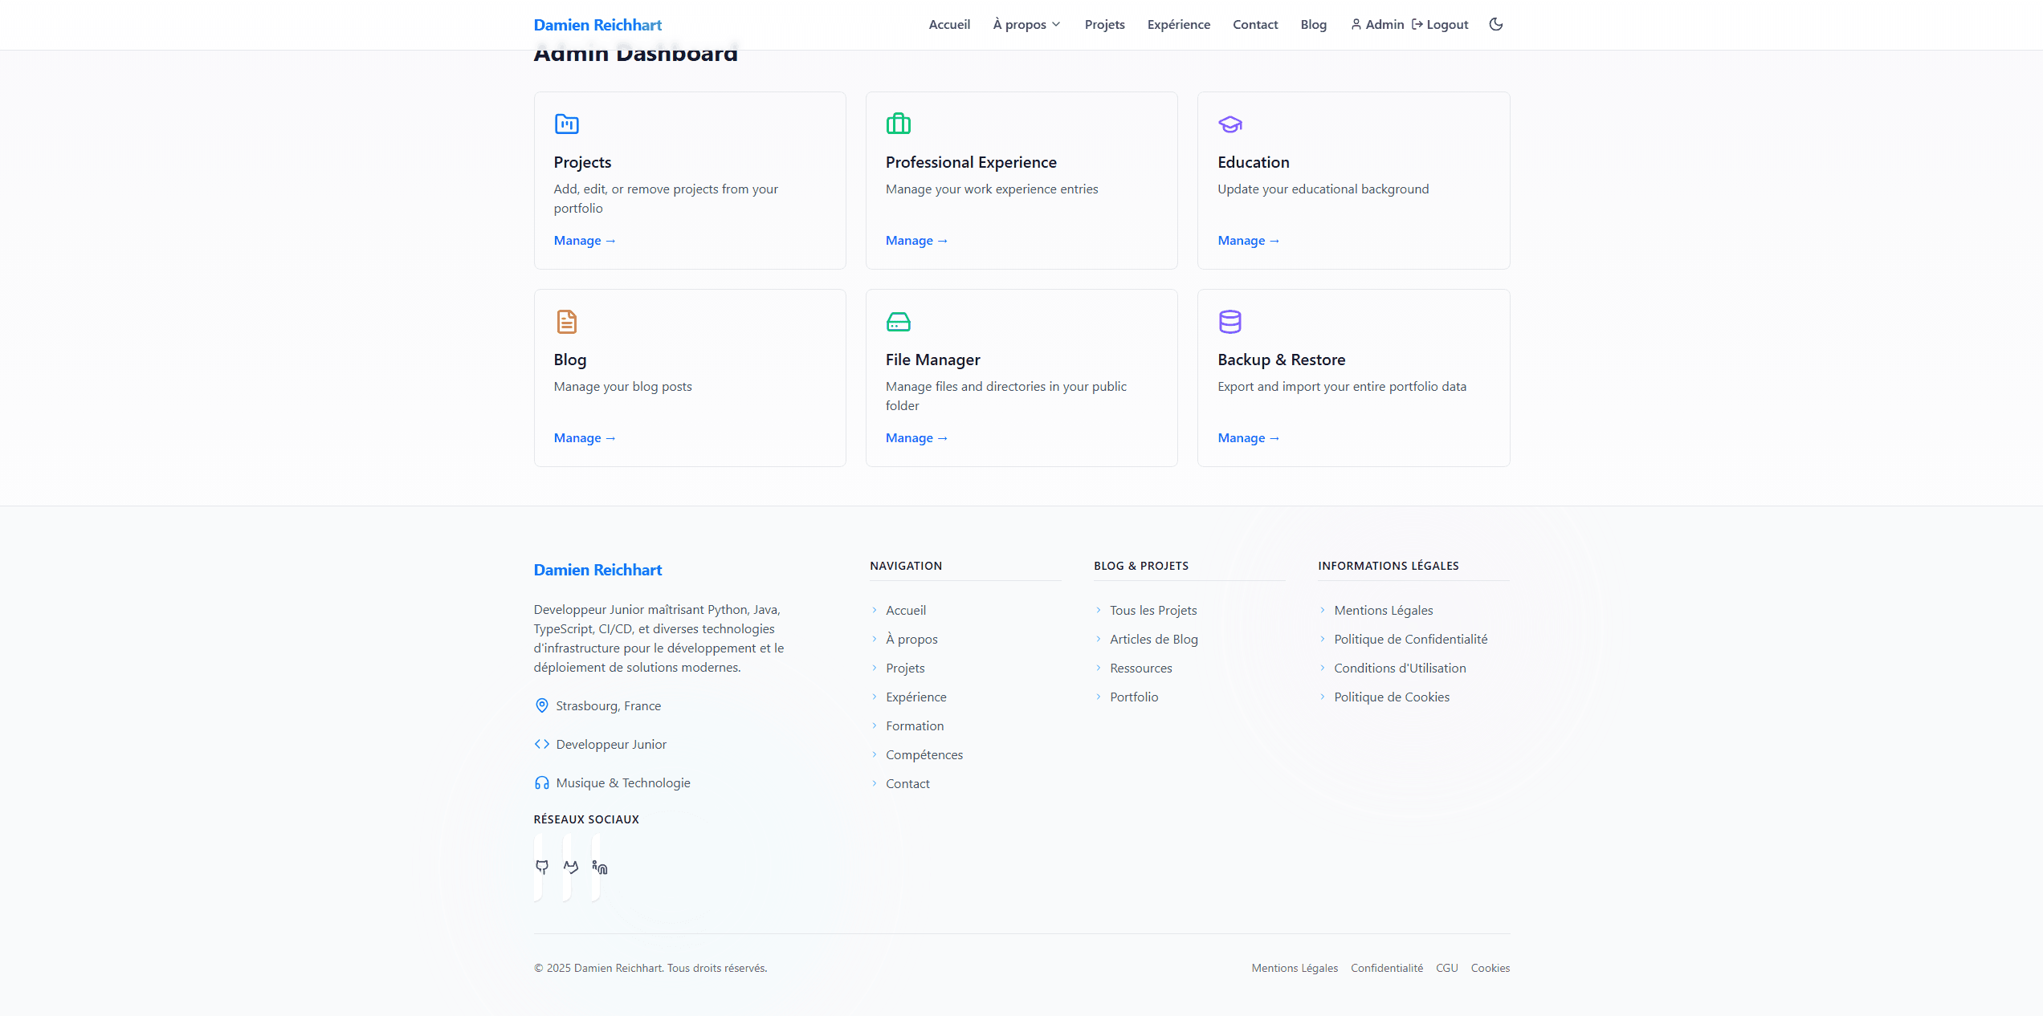
Task: Click Manage link in the Education card
Action: coord(1249,240)
